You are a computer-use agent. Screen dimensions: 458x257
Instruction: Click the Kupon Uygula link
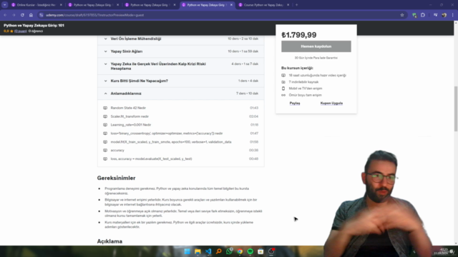click(331, 103)
